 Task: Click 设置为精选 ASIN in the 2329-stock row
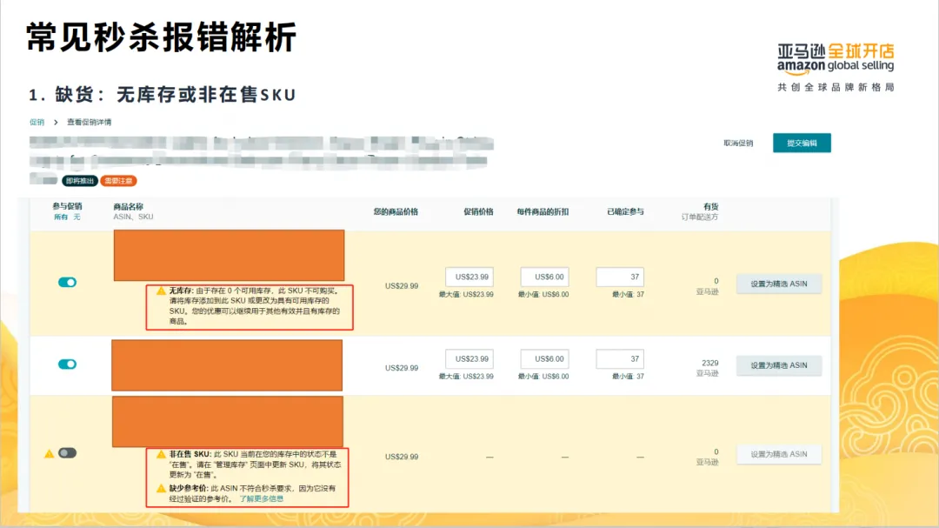778,365
